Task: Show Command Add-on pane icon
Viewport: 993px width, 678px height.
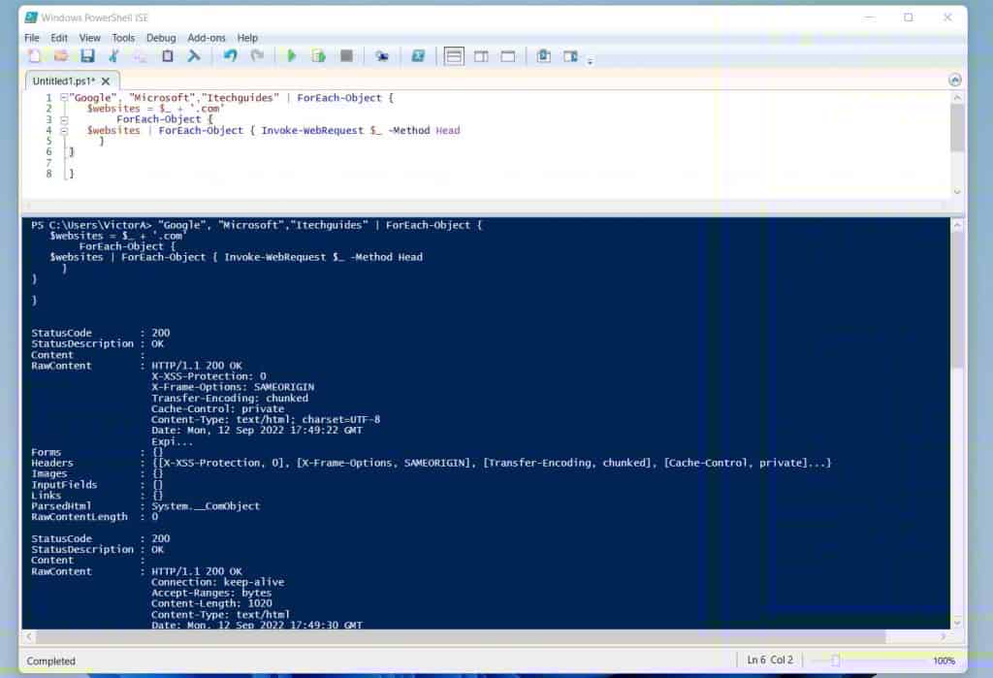Action: click(570, 56)
